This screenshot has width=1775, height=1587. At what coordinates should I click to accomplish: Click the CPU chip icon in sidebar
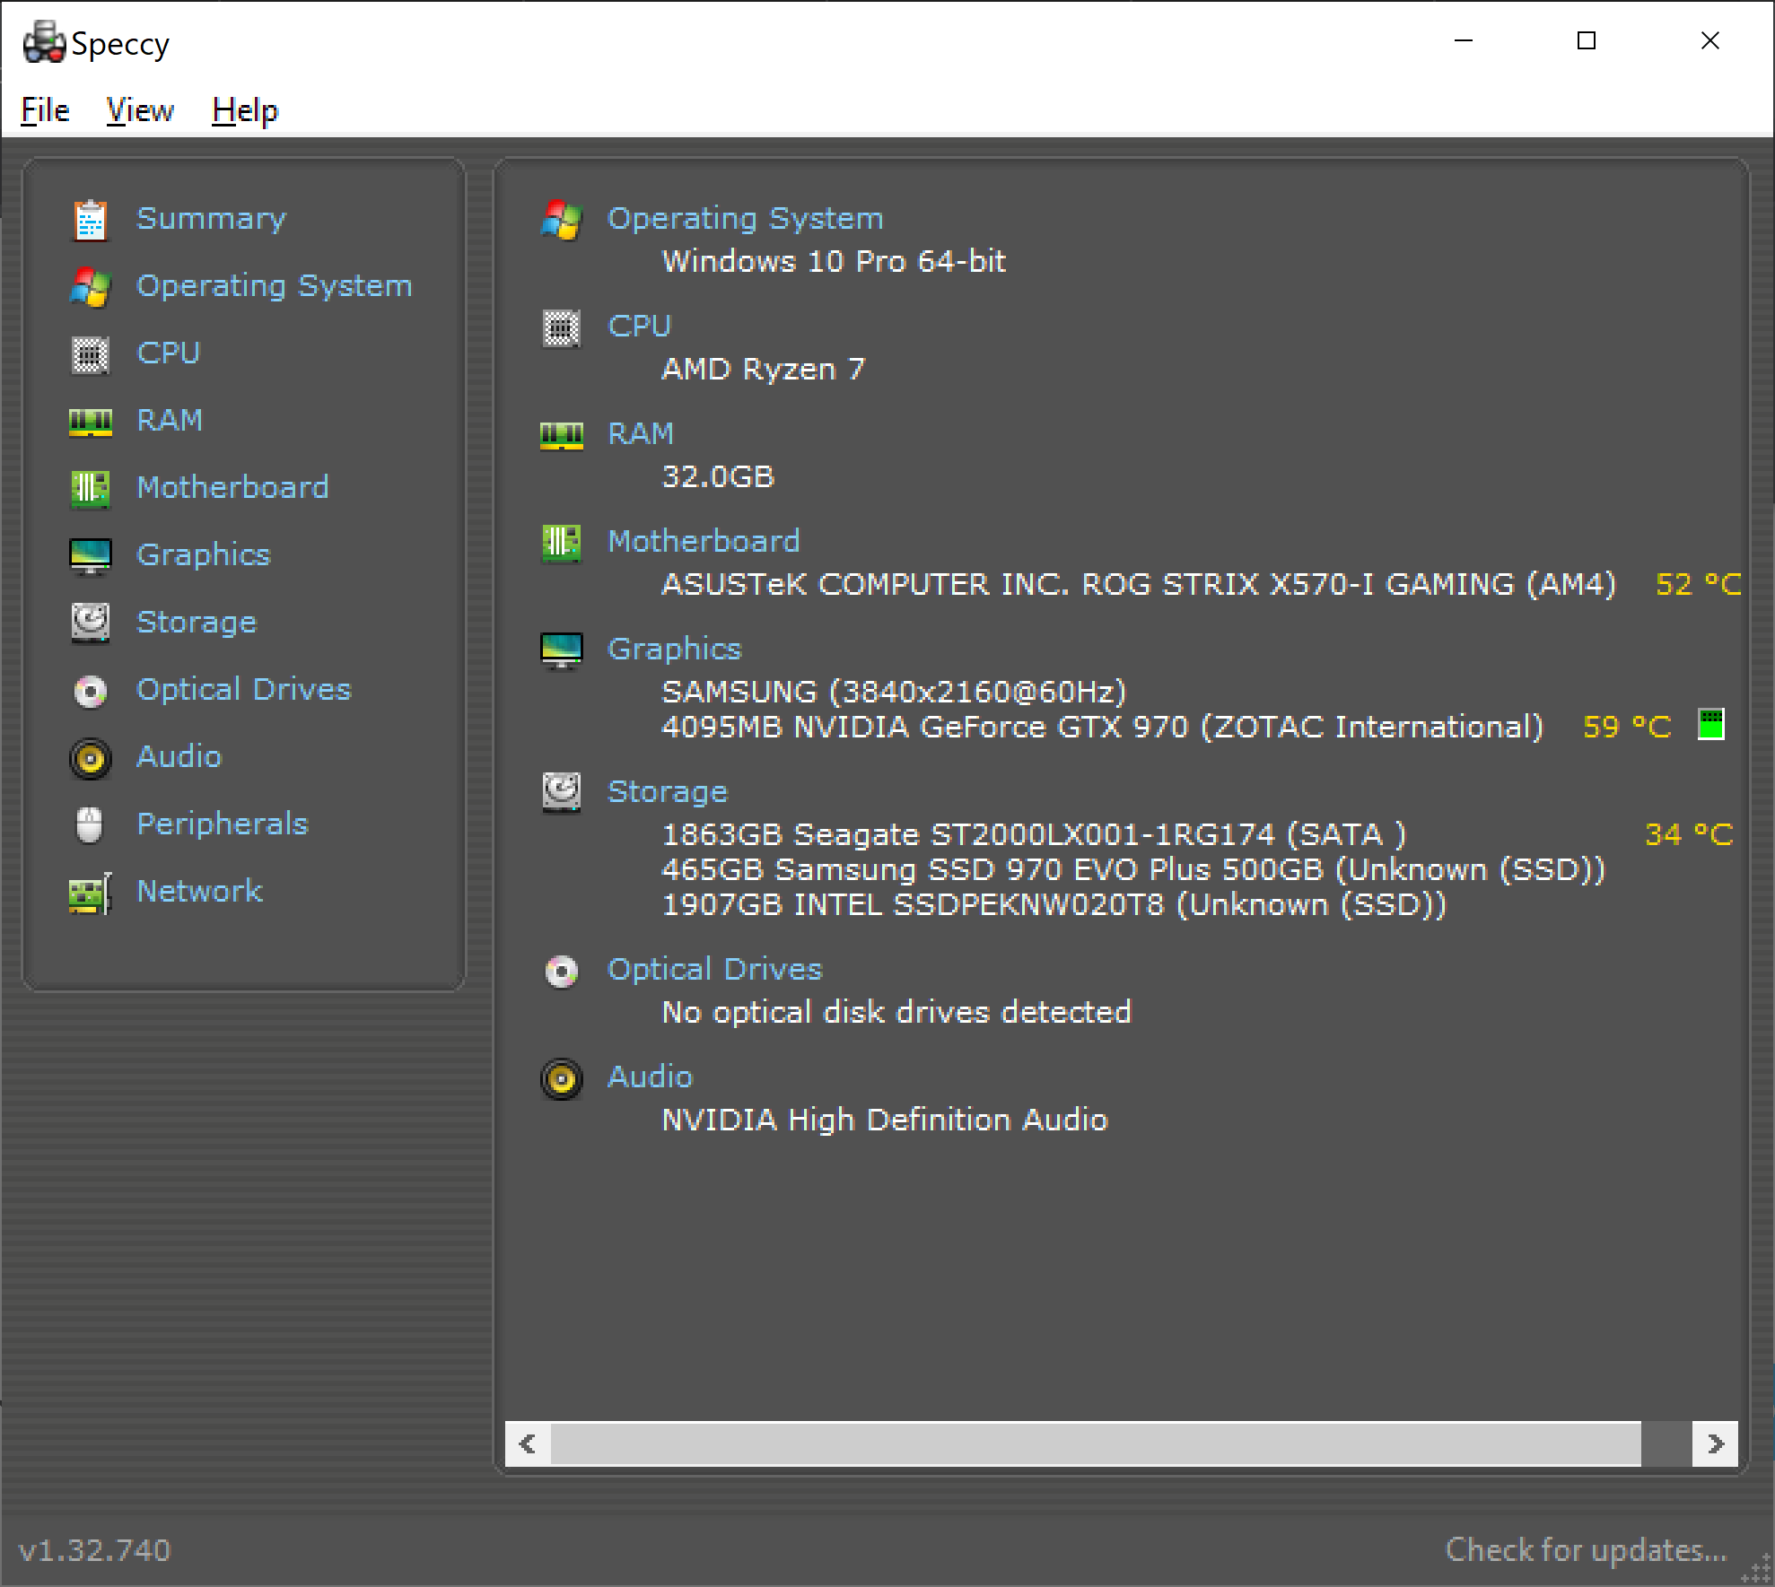tap(90, 354)
